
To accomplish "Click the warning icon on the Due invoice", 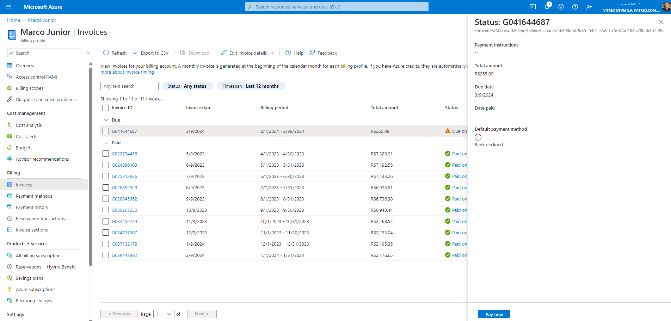I will click(x=448, y=131).
